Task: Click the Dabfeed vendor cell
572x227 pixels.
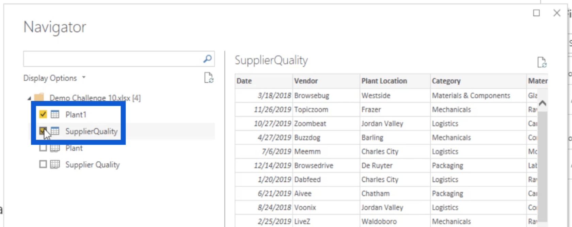Action: (326, 179)
